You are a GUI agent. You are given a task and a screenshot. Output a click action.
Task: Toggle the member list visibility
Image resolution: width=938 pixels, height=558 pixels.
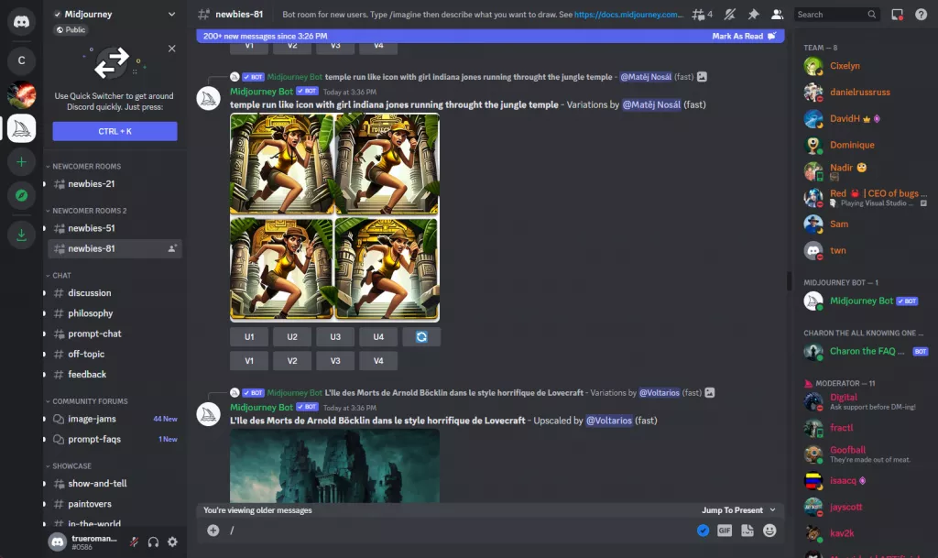tap(778, 15)
